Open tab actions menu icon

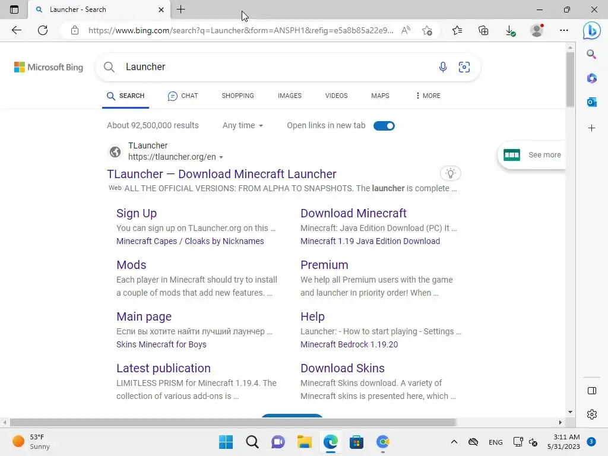[x=14, y=9]
